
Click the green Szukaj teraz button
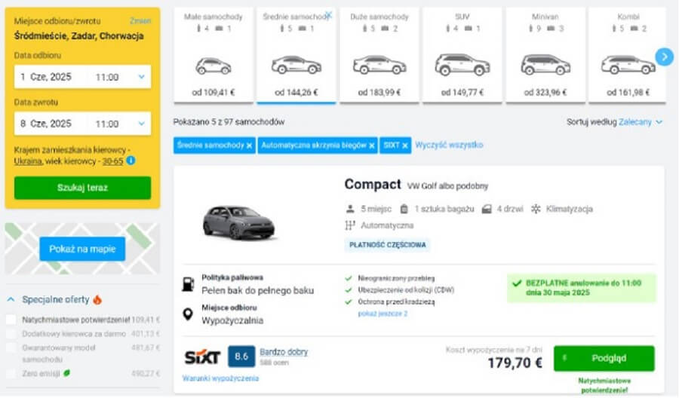[x=82, y=188]
